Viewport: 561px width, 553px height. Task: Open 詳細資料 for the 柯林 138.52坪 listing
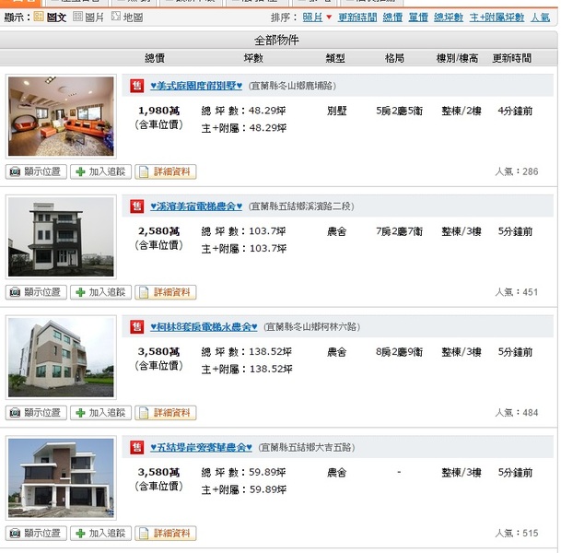click(x=166, y=413)
